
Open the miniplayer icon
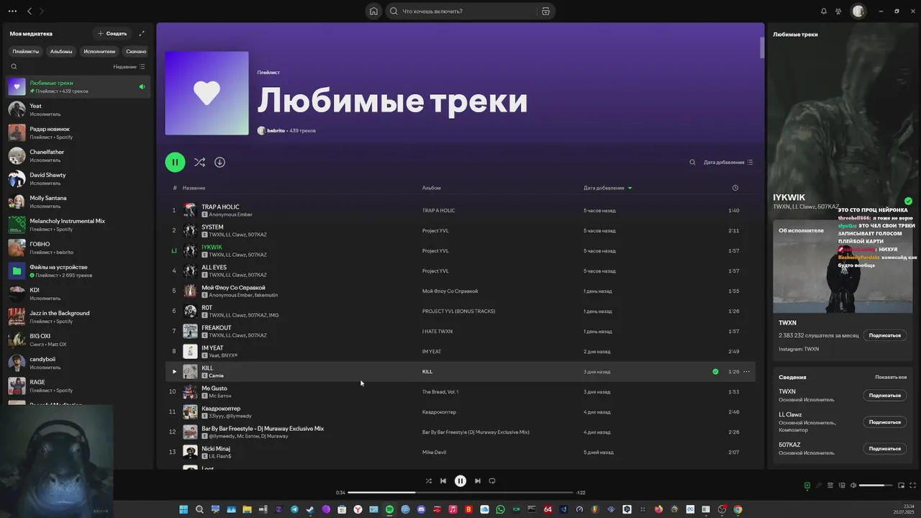click(901, 485)
